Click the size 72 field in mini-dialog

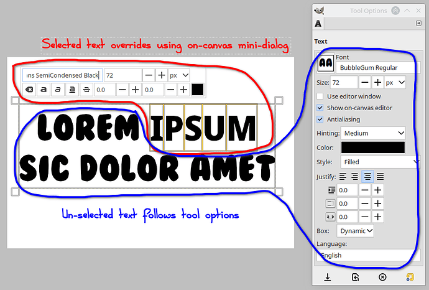tap(123, 75)
